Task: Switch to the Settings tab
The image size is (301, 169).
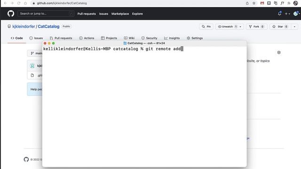Action: tap(195, 38)
